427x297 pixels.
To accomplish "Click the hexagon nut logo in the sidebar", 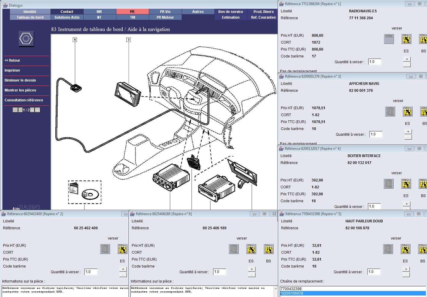I will click(x=26, y=39).
